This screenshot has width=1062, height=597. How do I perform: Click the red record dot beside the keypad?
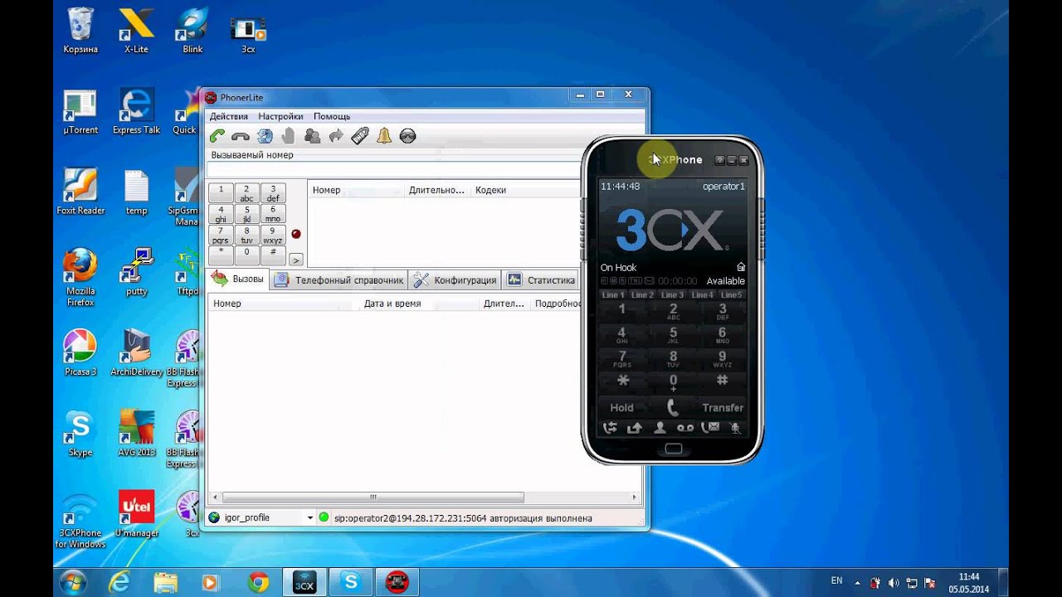(296, 234)
